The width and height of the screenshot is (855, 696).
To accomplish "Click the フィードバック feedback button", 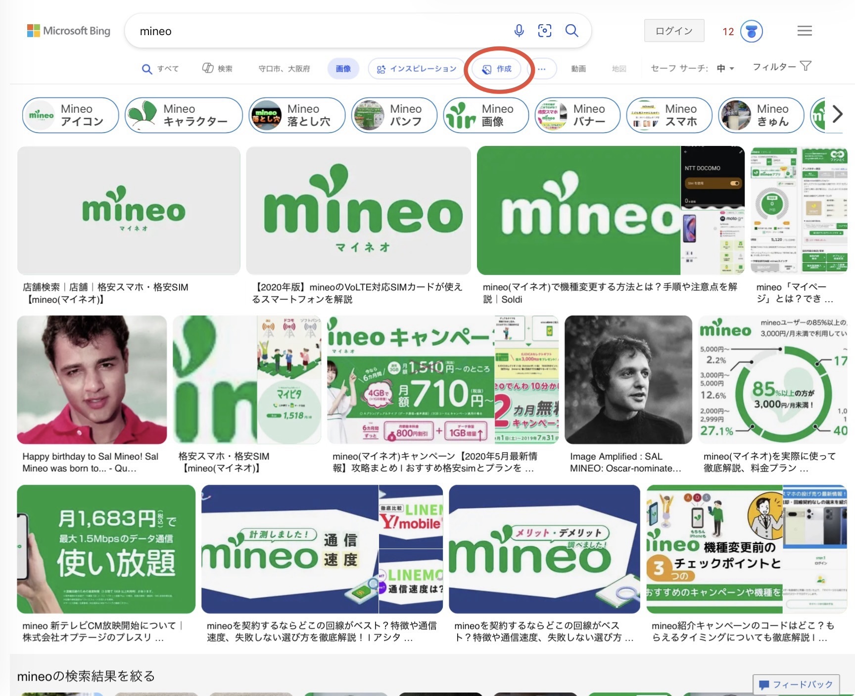I will point(796,684).
